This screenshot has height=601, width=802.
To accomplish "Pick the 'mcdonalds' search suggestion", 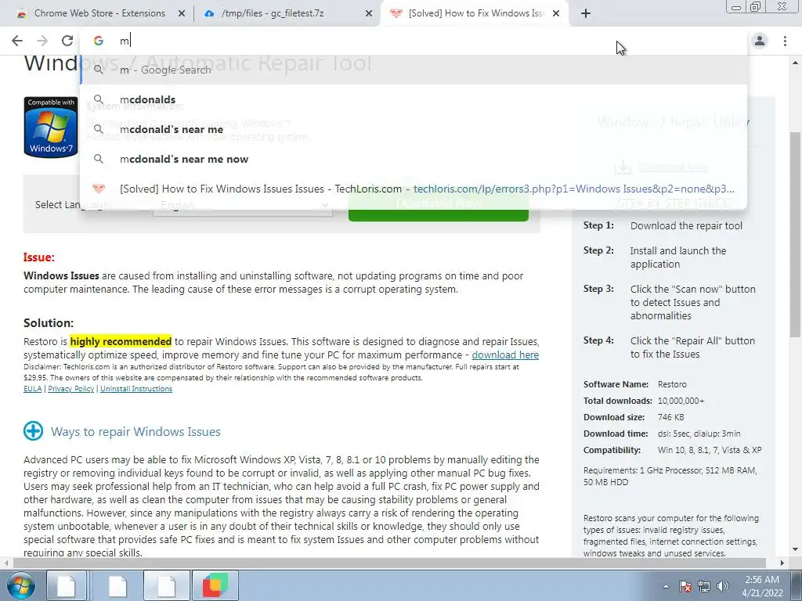I will 414,99.
